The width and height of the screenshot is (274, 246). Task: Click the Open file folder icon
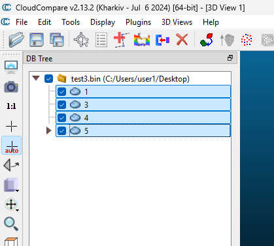click(x=16, y=40)
